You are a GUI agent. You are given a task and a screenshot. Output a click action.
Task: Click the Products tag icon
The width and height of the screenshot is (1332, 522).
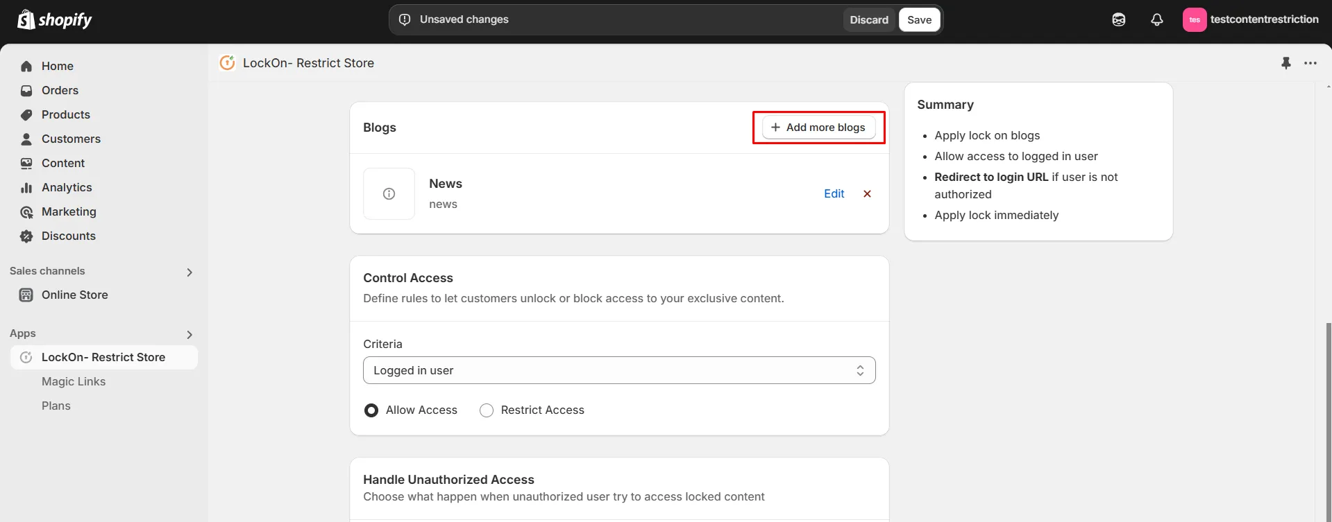click(x=26, y=114)
